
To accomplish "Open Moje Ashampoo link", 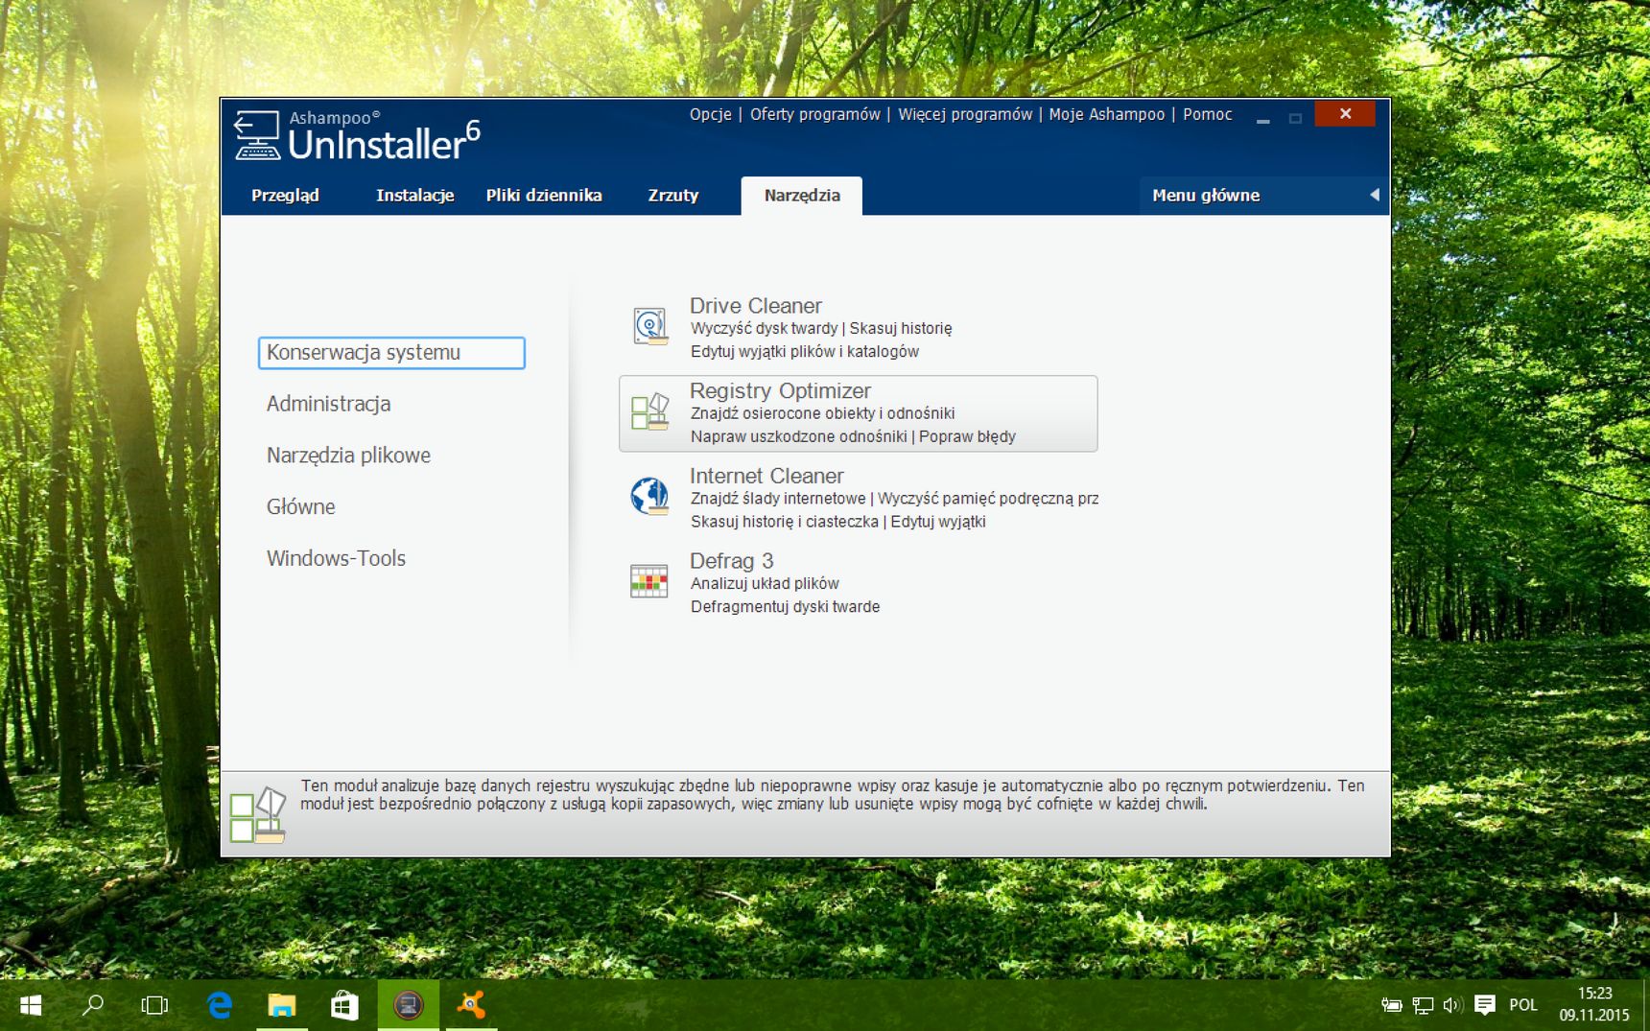I will [x=1107, y=114].
